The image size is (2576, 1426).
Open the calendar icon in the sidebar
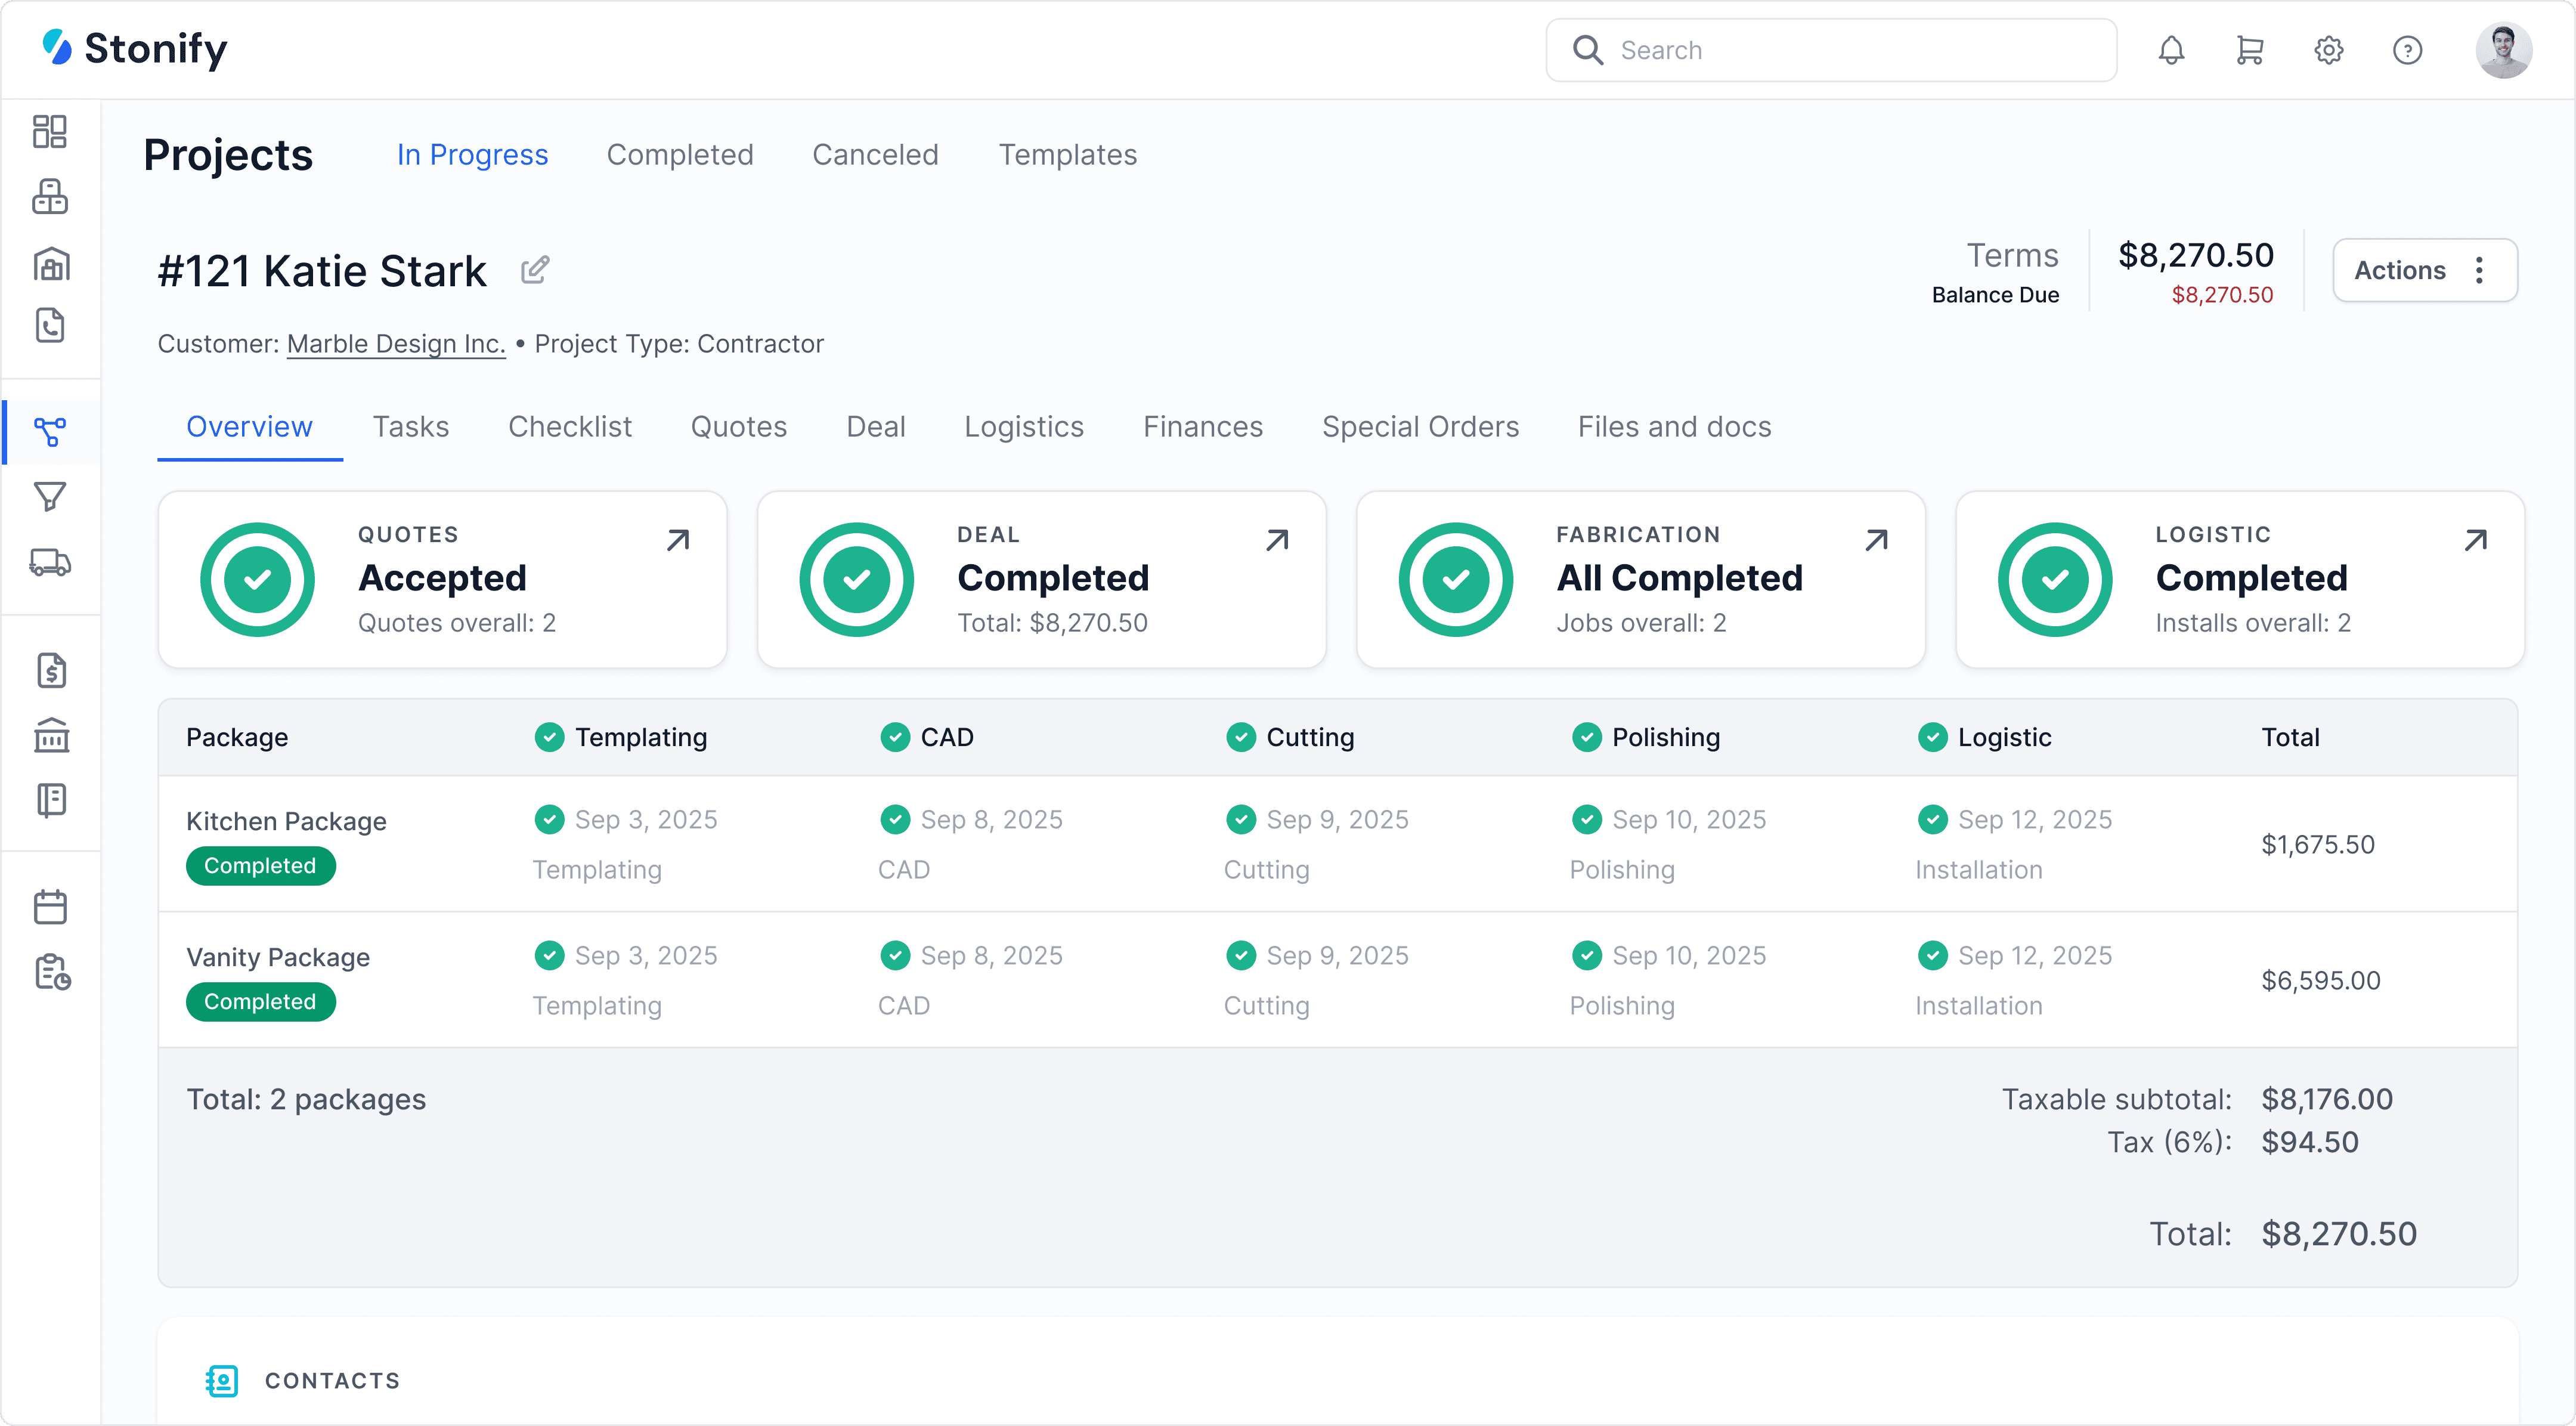(x=49, y=906)
